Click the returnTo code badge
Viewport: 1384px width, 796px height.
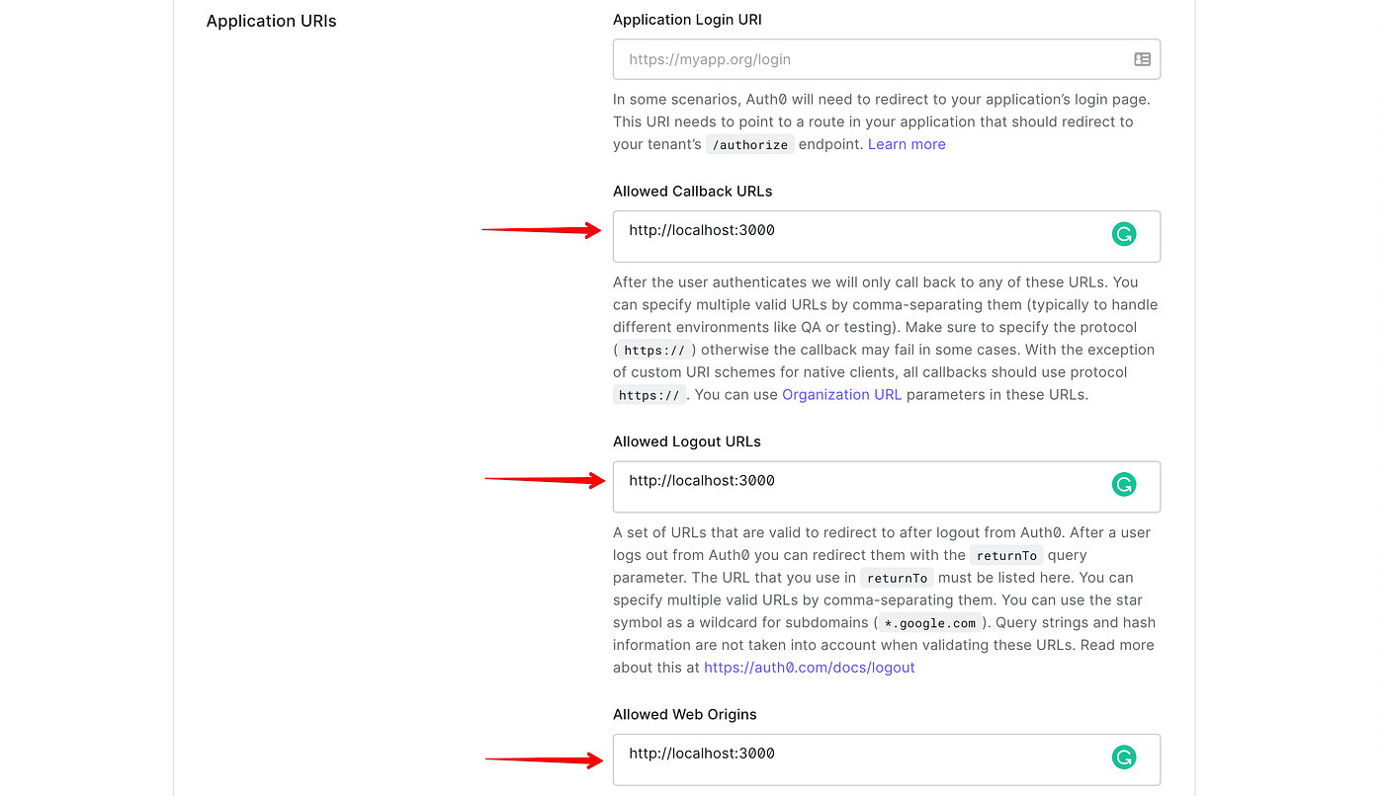click(x=1006, y=554)
